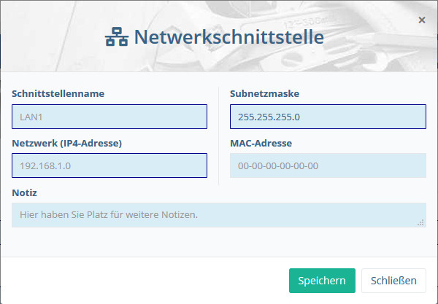Click the Netzwerk (IP4-Adresse) label
The height and width of the screenshot is (304, 438).
(66, 144)
